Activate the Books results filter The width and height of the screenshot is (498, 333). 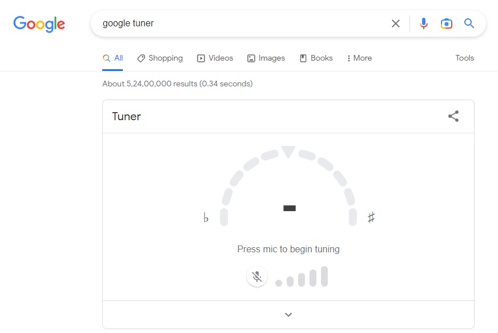coord(316,58)
